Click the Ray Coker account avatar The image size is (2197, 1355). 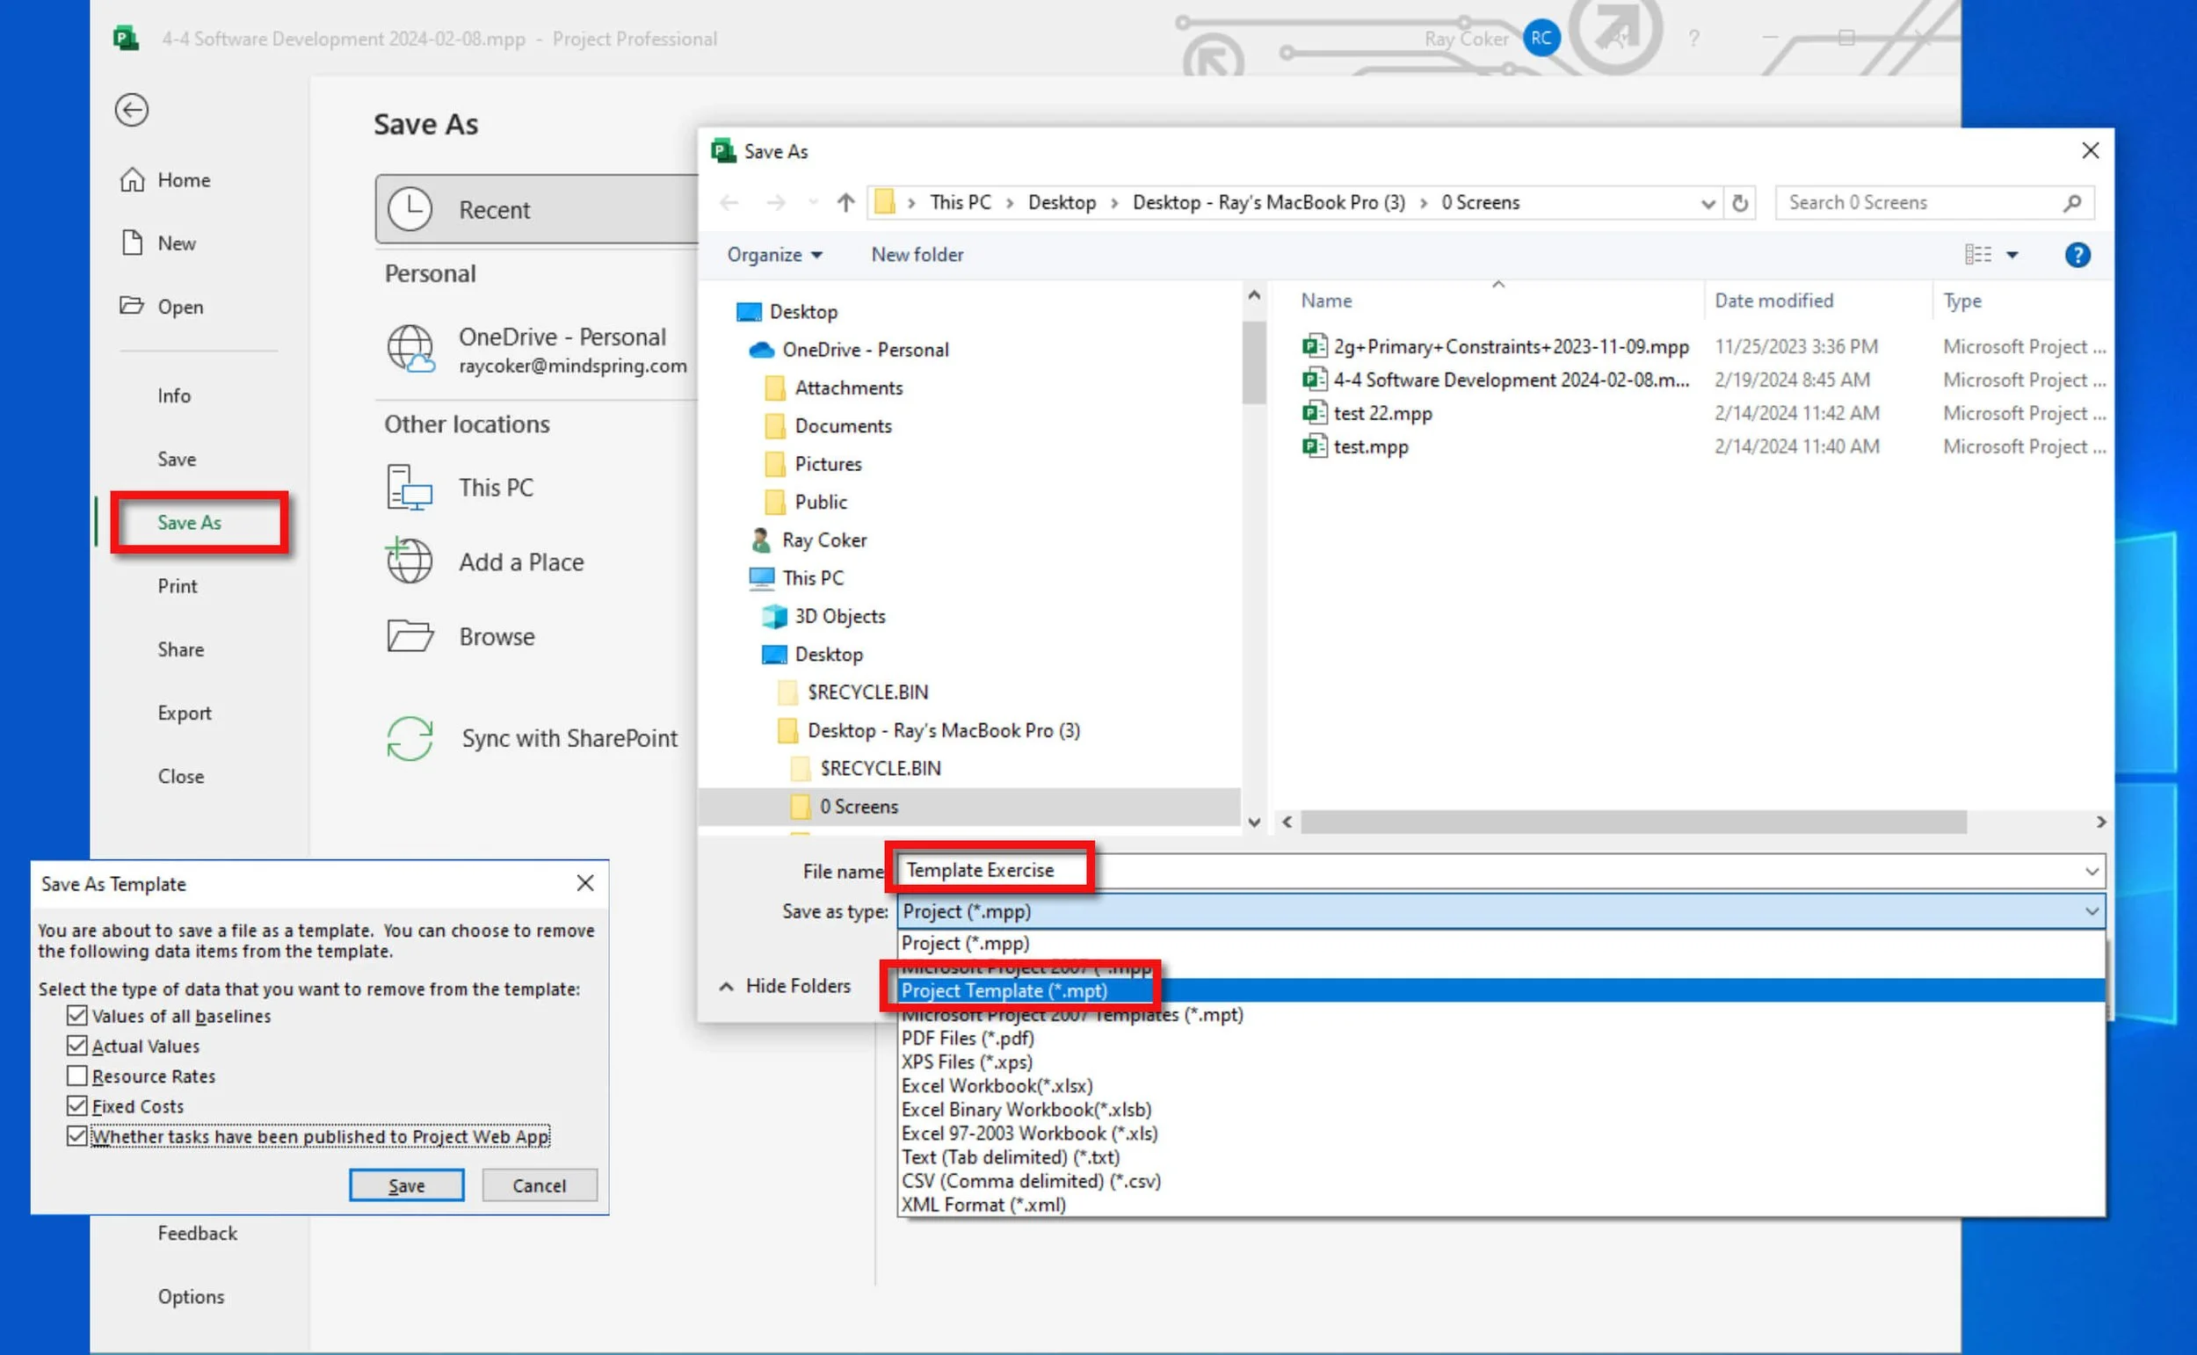tap(1541, 38)
